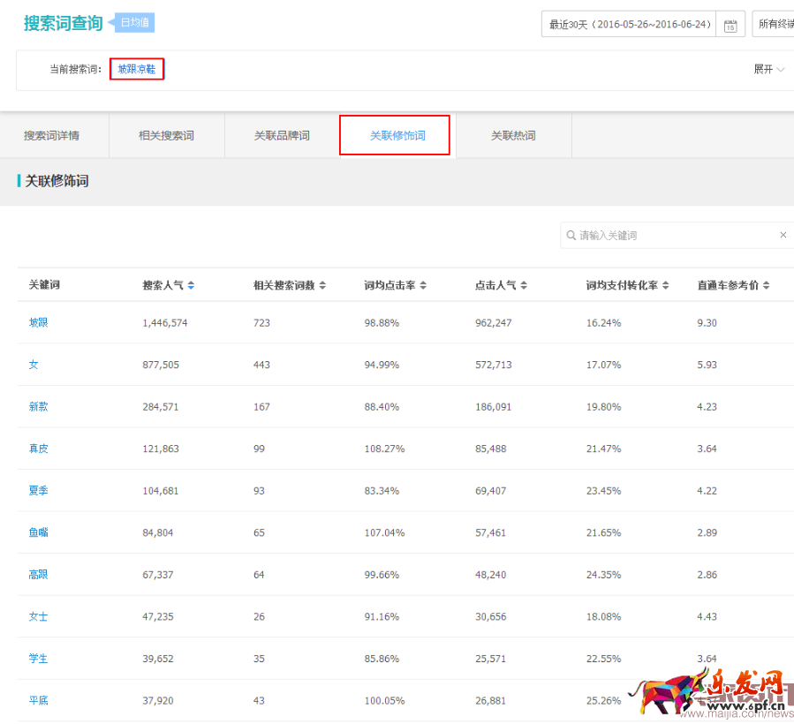This screenshot has width=794, height=724.
Task: Expand the 展开 filter section
Action: (763, 68)
